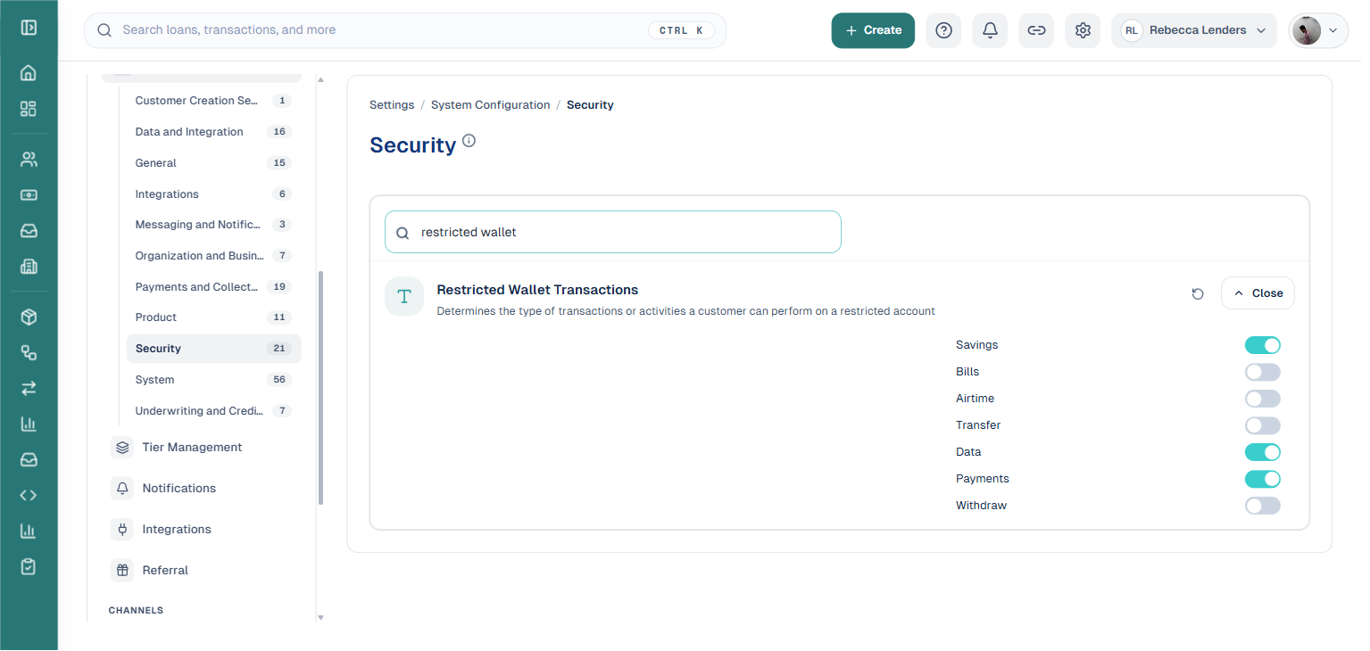Viewport: 1370px width, 651px height.
Task: Open the Rebecca Lenders organization dropdown
Action: (1194, 30)
